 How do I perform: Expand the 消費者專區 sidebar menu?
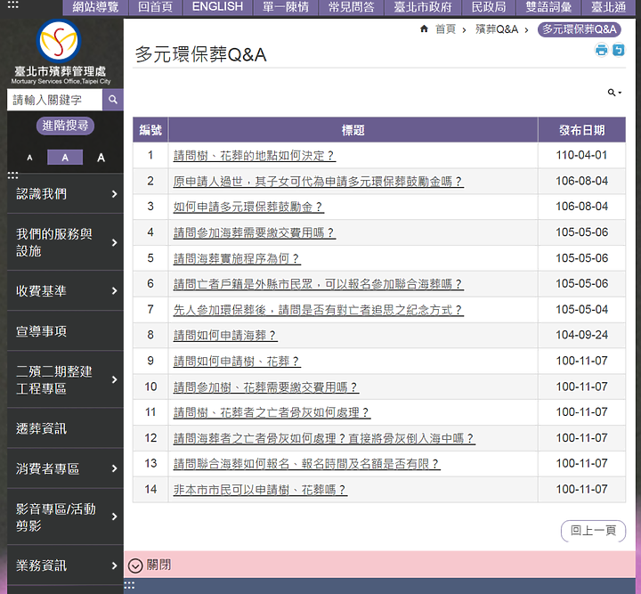[65, 468]
